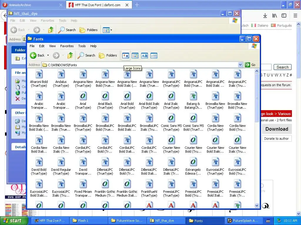This screenshot has height=225, width=301.
Task: Toggle Firefox sidebar icon
Action: click(x=284, y=16)
